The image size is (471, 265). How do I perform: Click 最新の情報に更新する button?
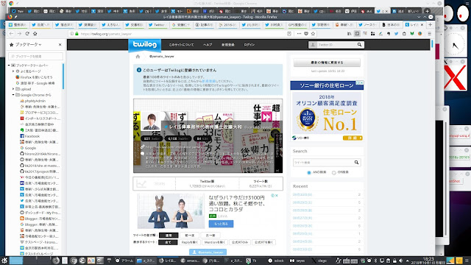click(x=327, y=63)
